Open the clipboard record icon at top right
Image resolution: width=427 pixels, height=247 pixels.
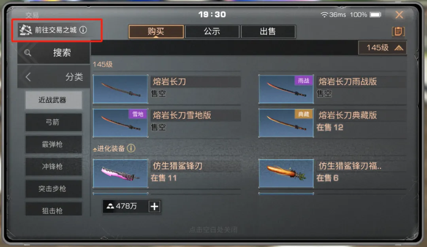click(398, 32)
